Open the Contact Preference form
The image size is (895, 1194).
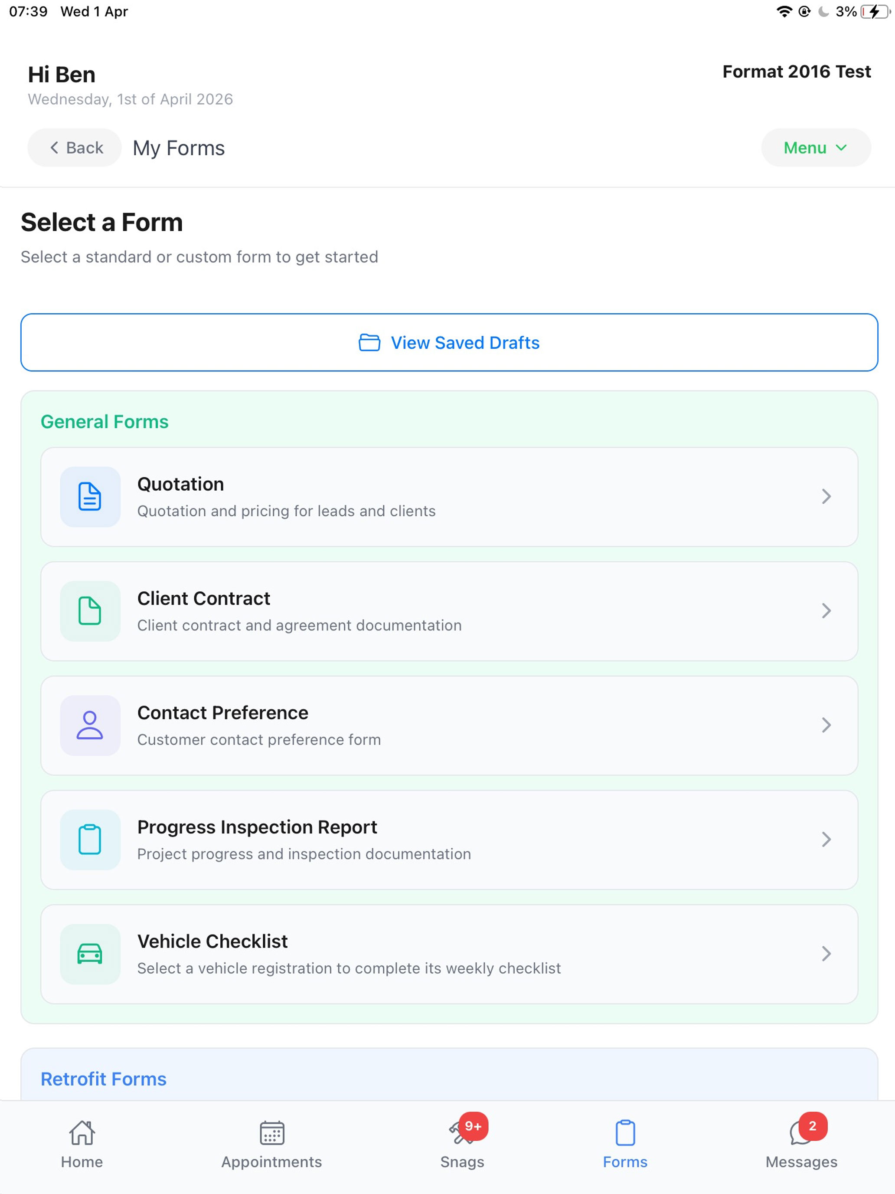[x=449, y=725]
